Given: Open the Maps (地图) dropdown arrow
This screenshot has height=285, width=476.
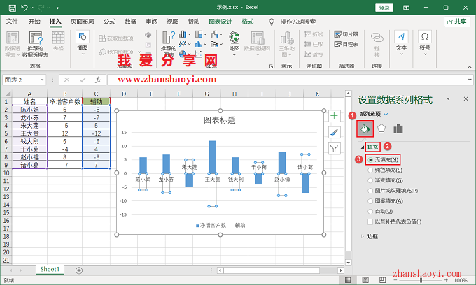Looking at the screenshot, I should coord(234,54).
